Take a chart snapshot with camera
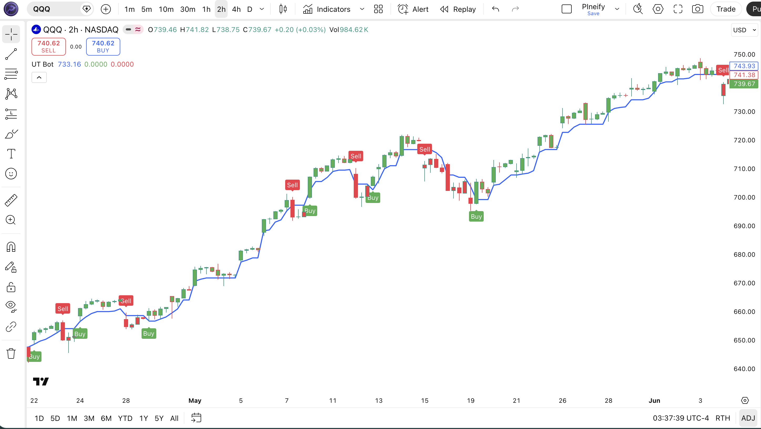Viewport: 761px width, 429px height. (x=697, y=9)
